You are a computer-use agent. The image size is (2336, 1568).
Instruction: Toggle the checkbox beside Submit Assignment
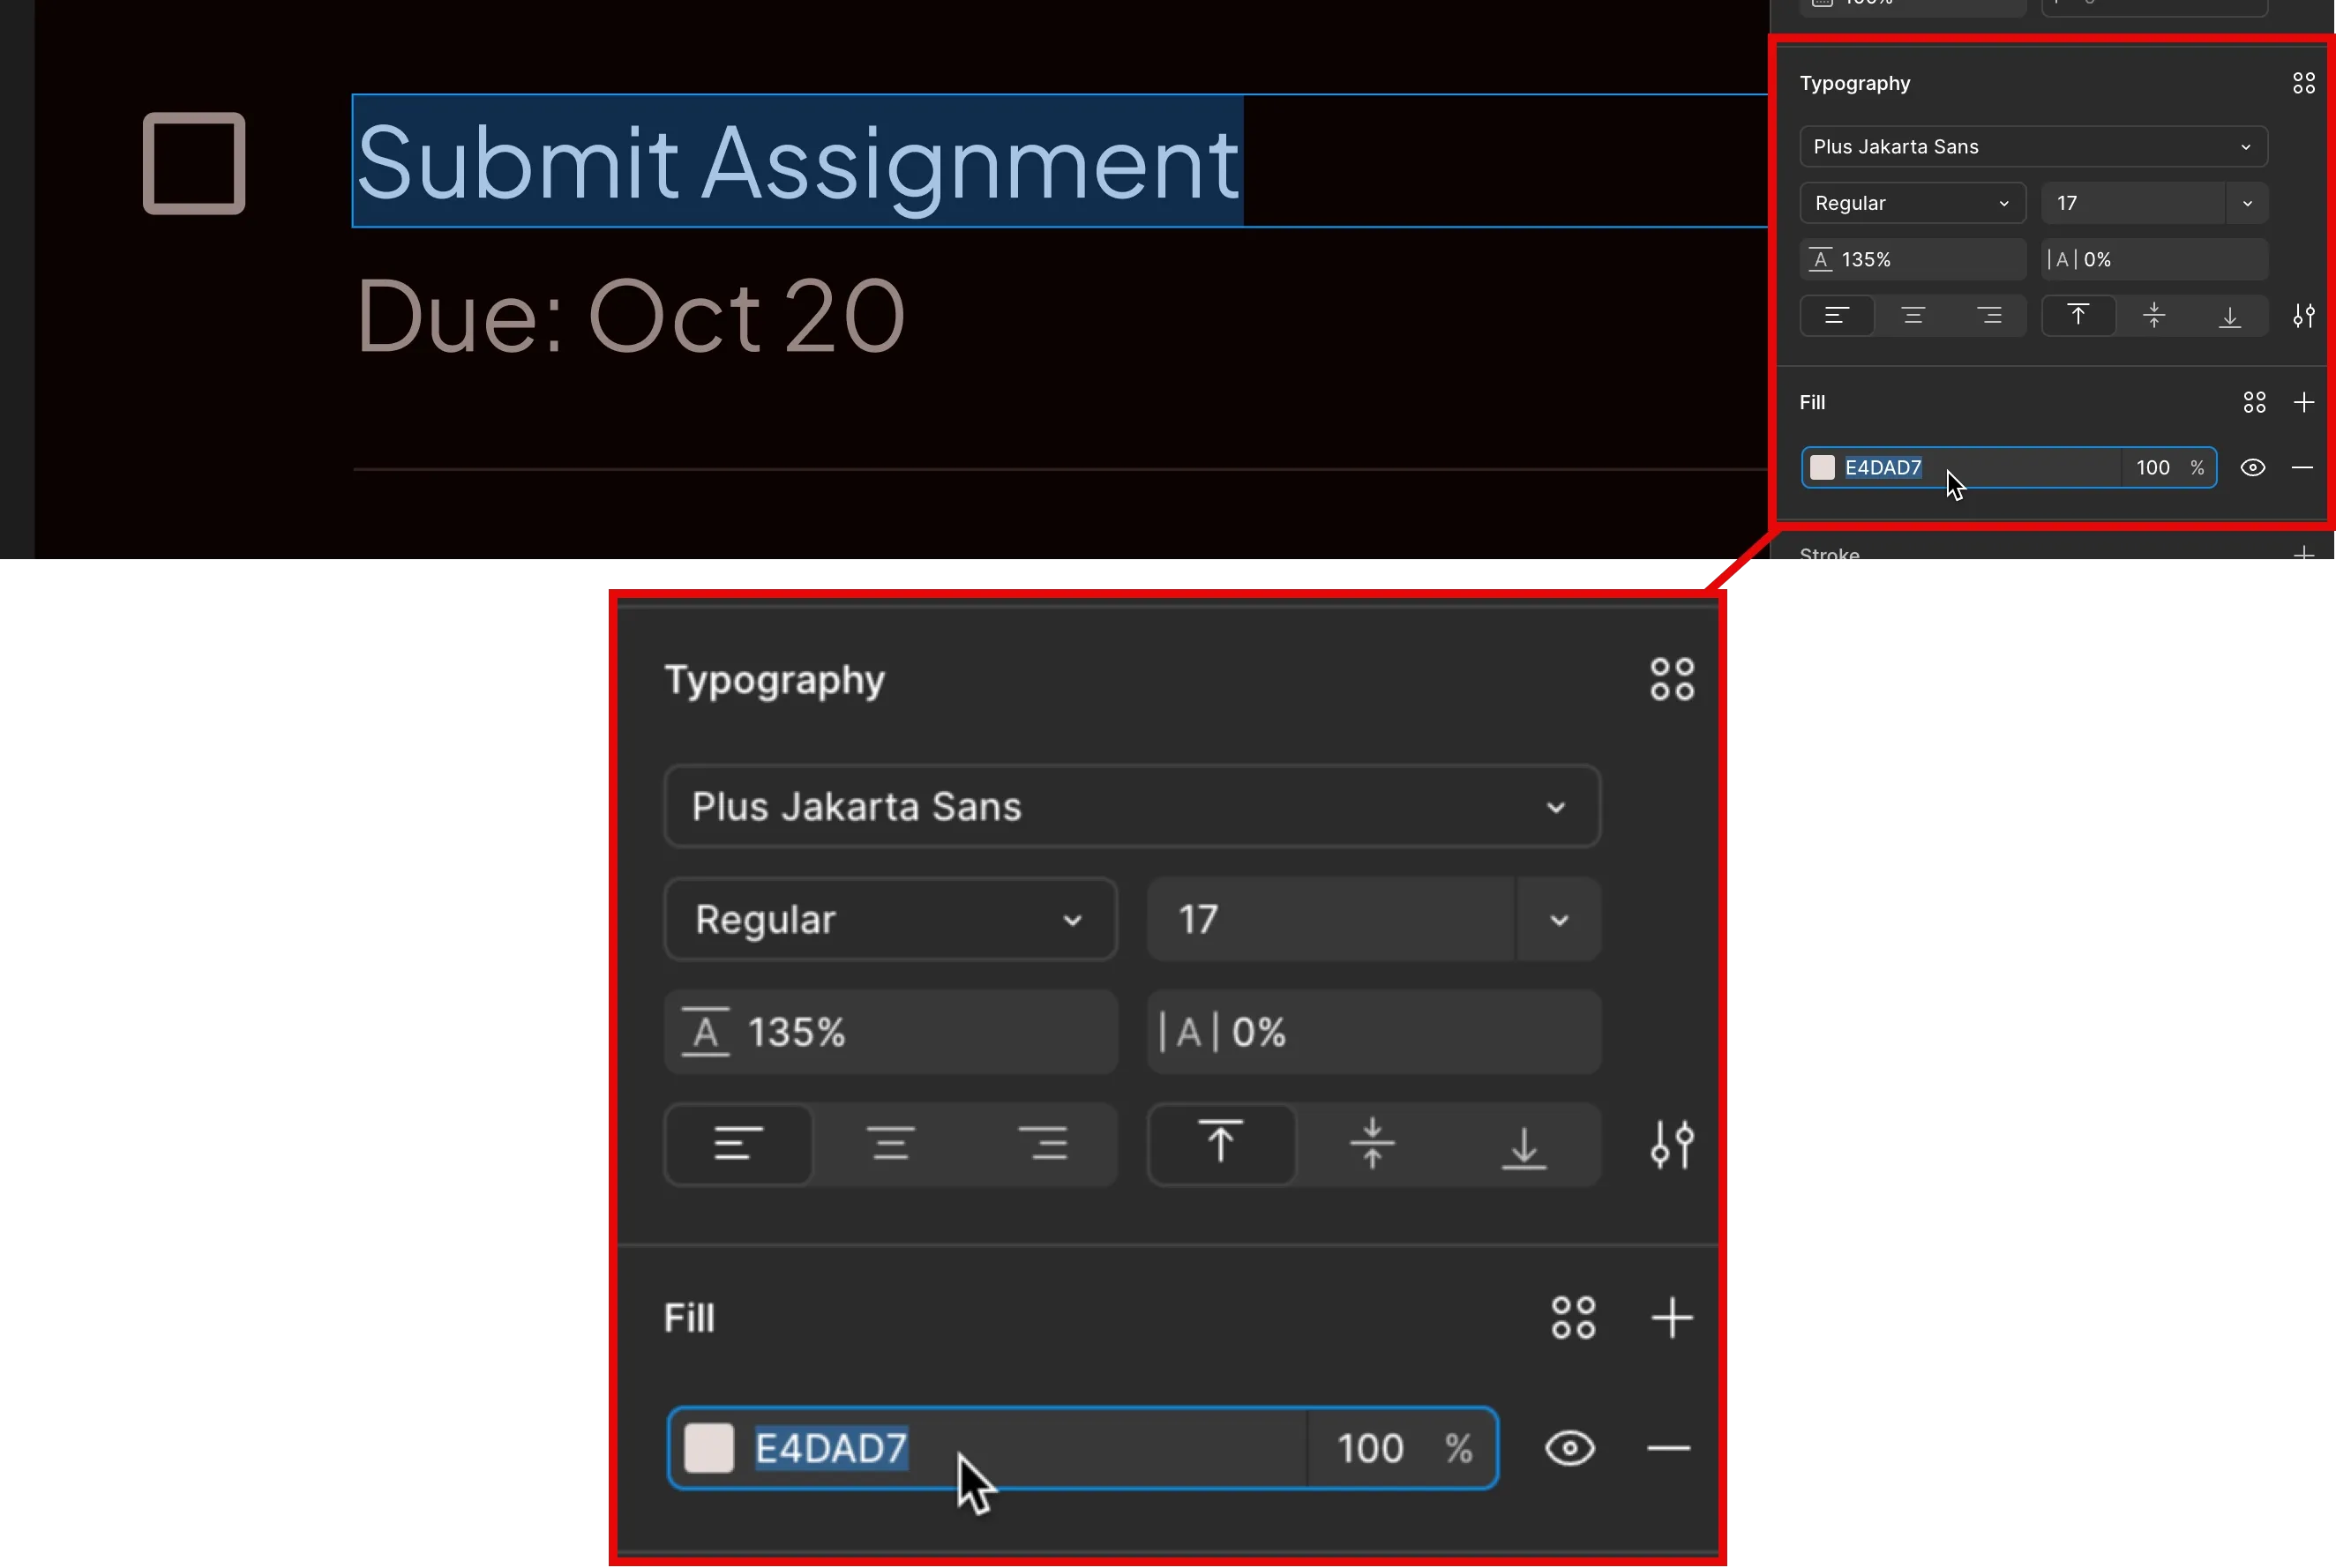(193, 163)
